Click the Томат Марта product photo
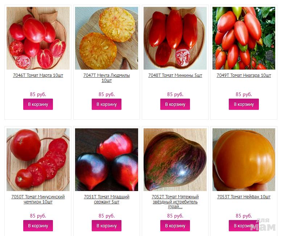The height and width of the screenshot is (236, 281). tap(38, 38)
